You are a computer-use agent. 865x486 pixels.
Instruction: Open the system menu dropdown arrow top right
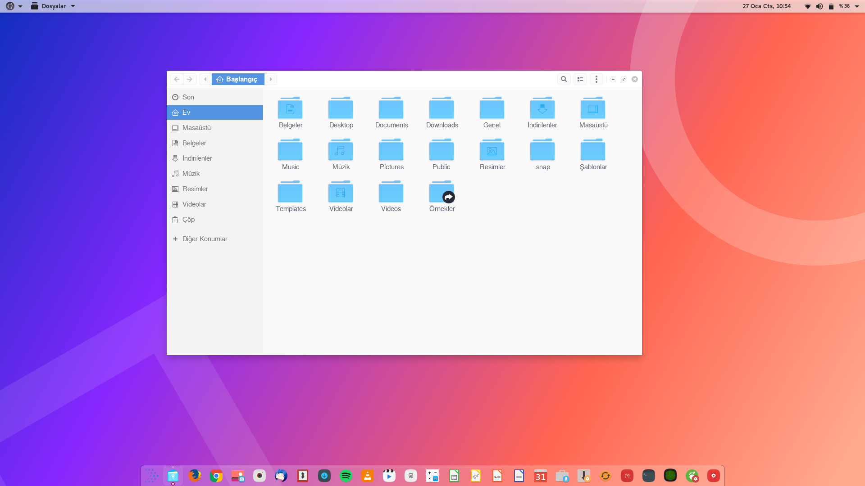(x=857, y=6)
